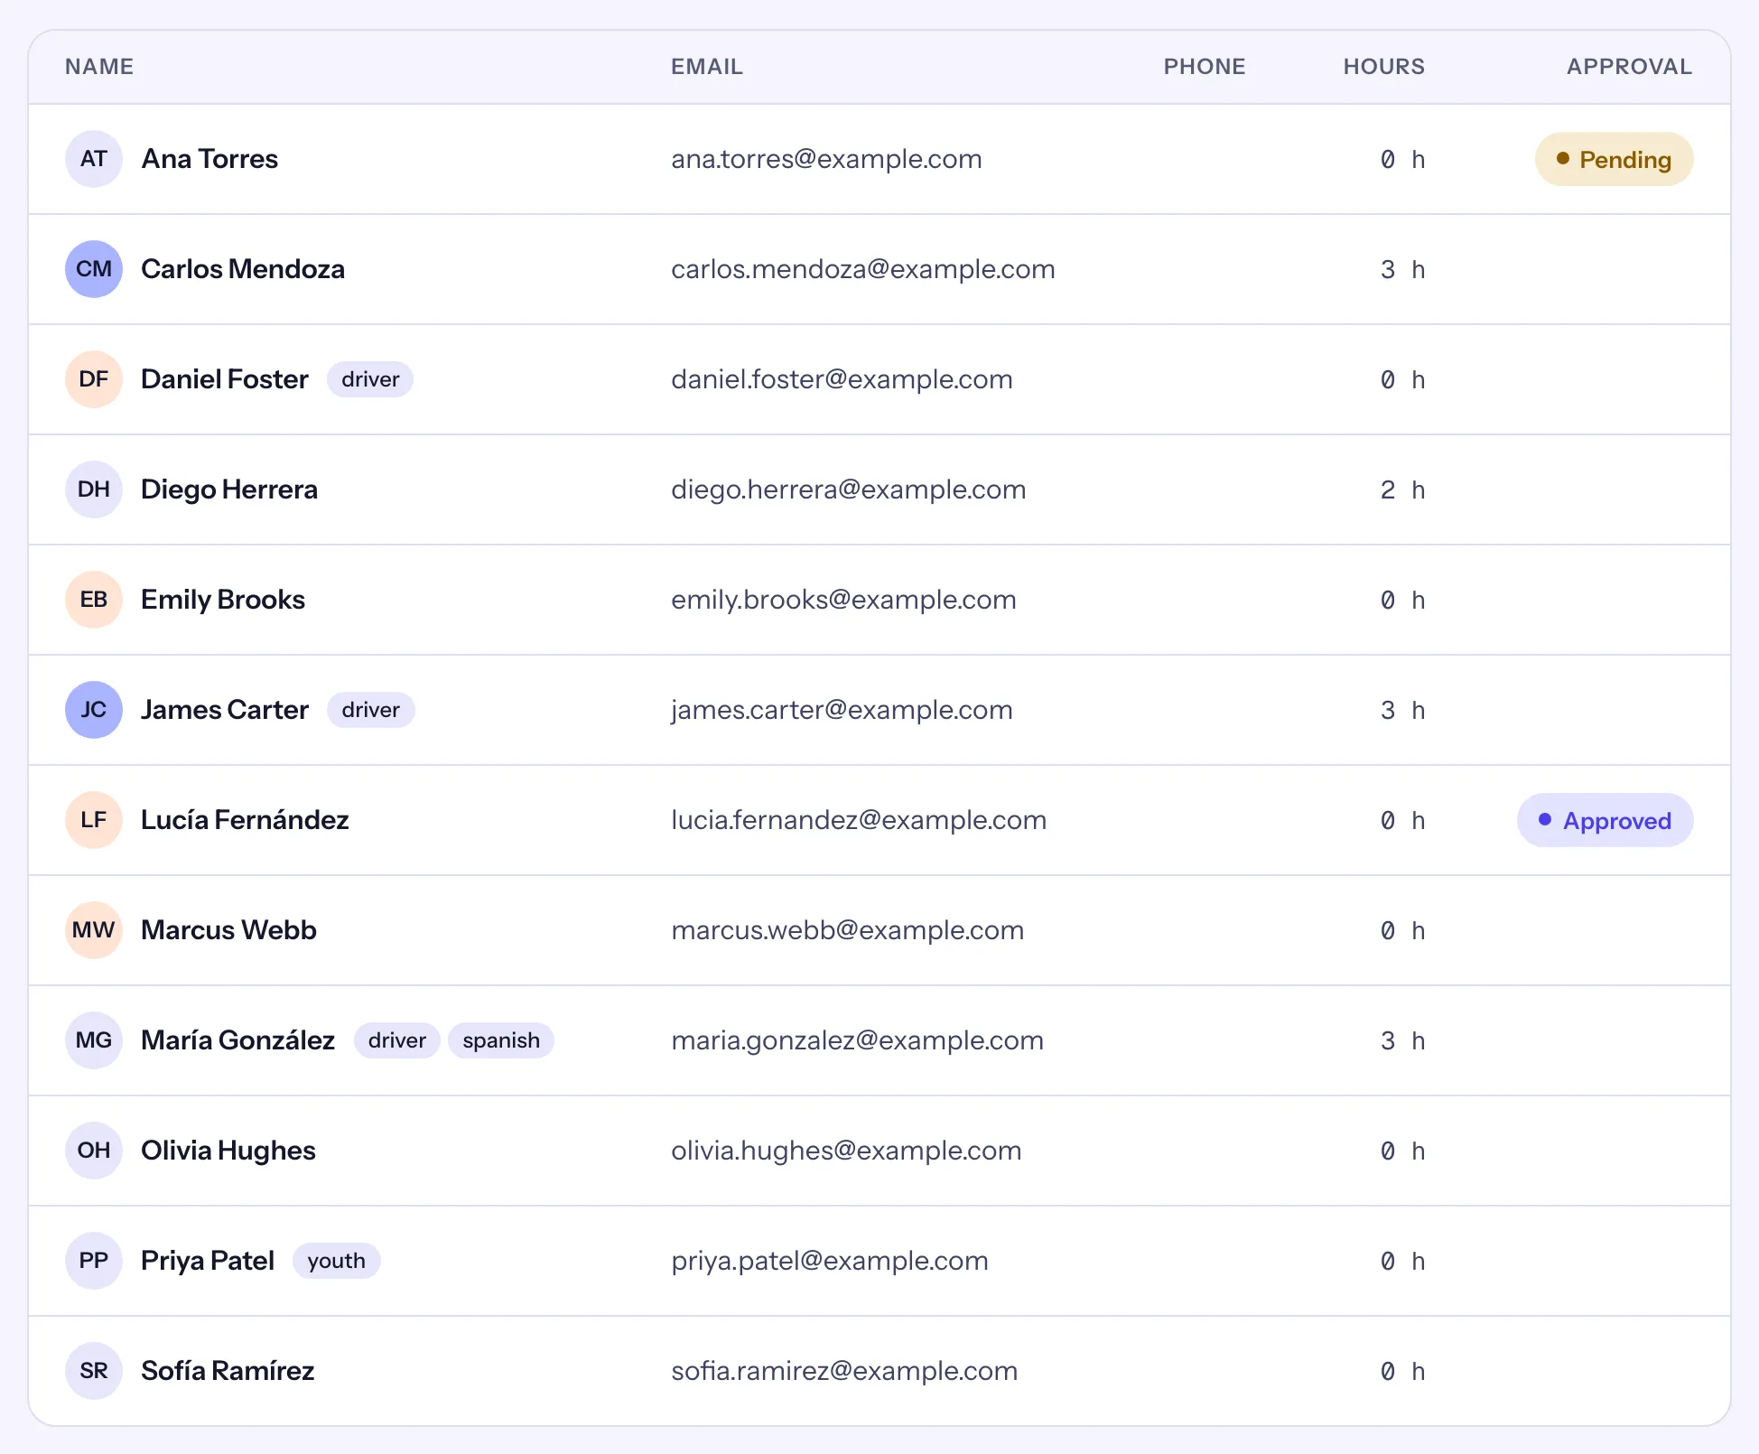
Task: Sort by the PHONE column header
Action: click(x=1205, y=67)
